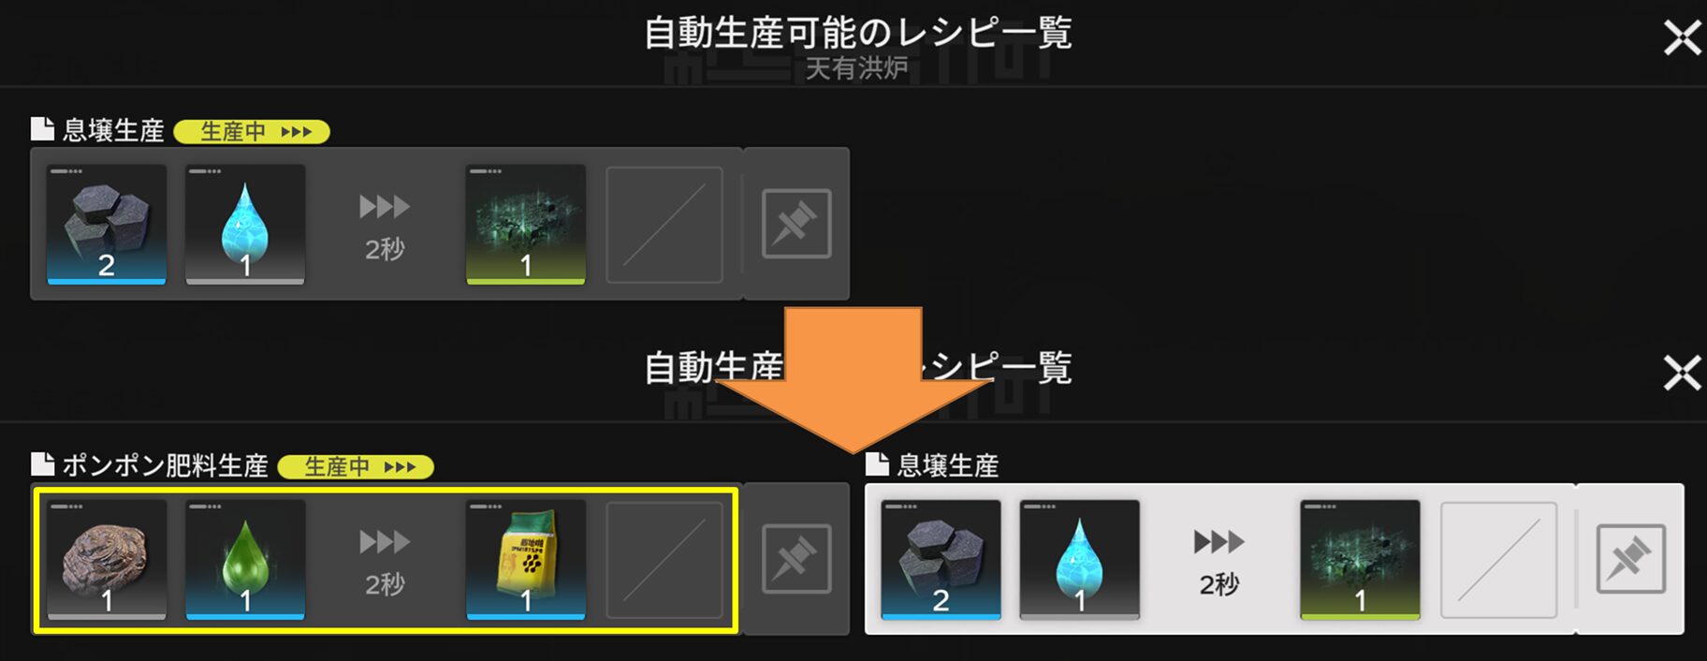Screen dimensions: 1707x661
Task: Toggle pin on the top 息壌生産 recipe
Action: click(796, 224)
